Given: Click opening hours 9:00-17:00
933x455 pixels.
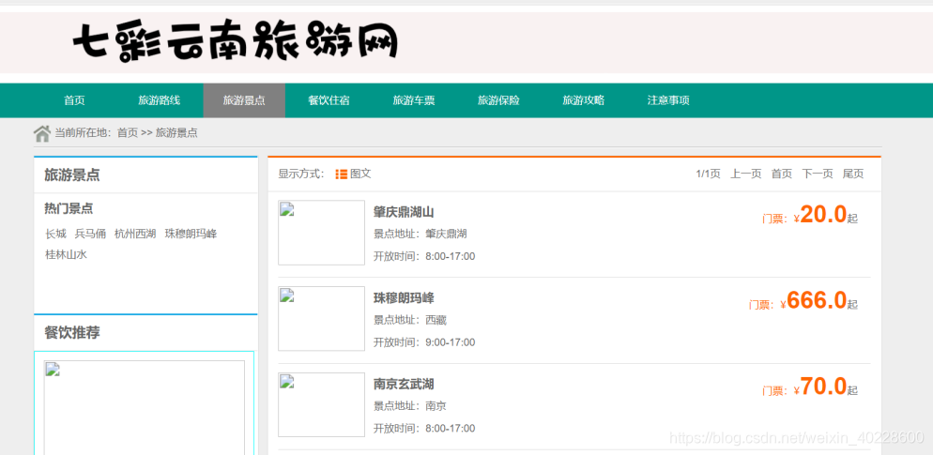Looking at the screenshot, I should [x=451, y=342].
